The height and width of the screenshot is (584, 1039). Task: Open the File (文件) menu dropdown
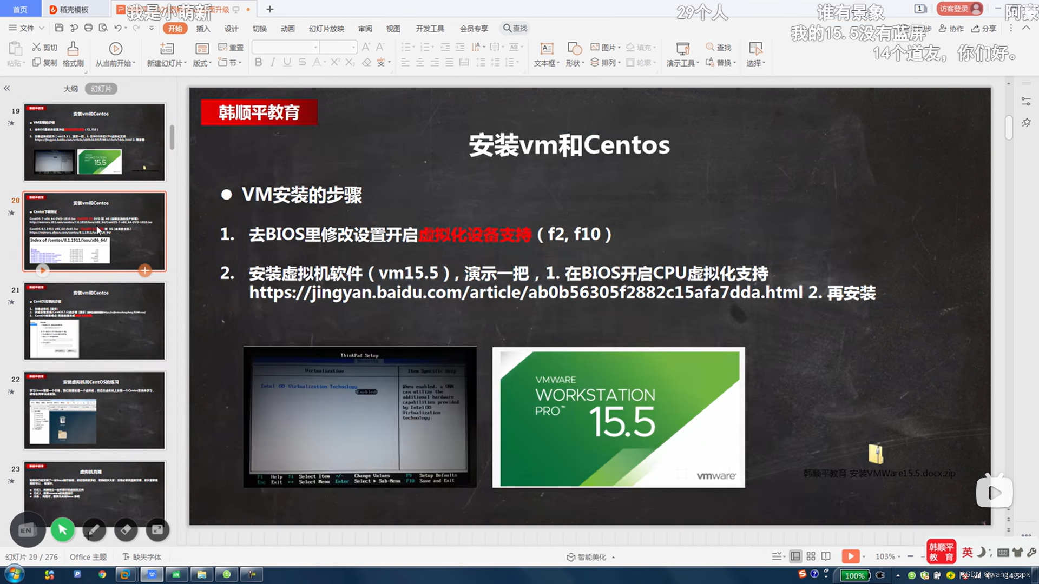[27, 28]
